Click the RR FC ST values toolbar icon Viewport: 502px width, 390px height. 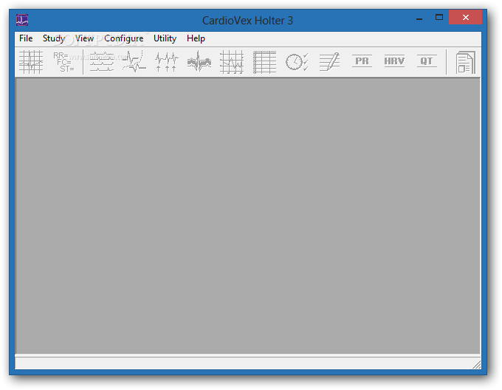(x=64, y=62)
